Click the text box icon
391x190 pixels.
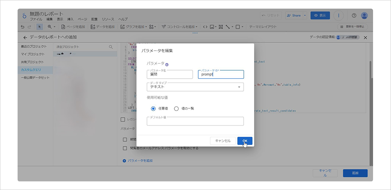(221, 27)
